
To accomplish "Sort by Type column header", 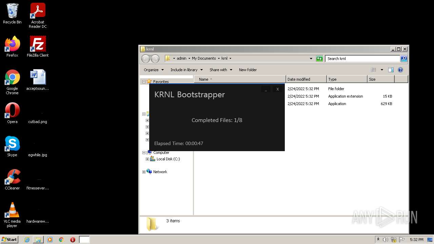I will pos(347,79).
